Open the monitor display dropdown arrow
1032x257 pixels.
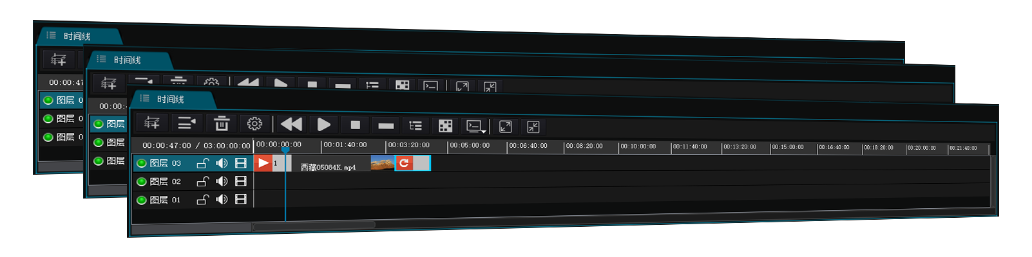pos(483,131)
